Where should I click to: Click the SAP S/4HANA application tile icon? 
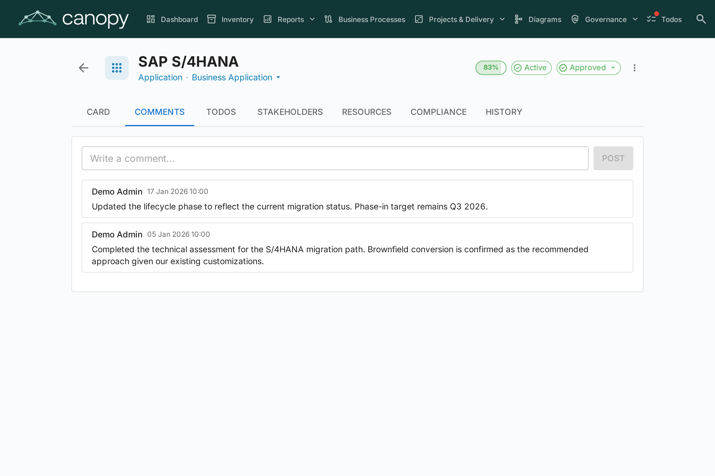117,68
